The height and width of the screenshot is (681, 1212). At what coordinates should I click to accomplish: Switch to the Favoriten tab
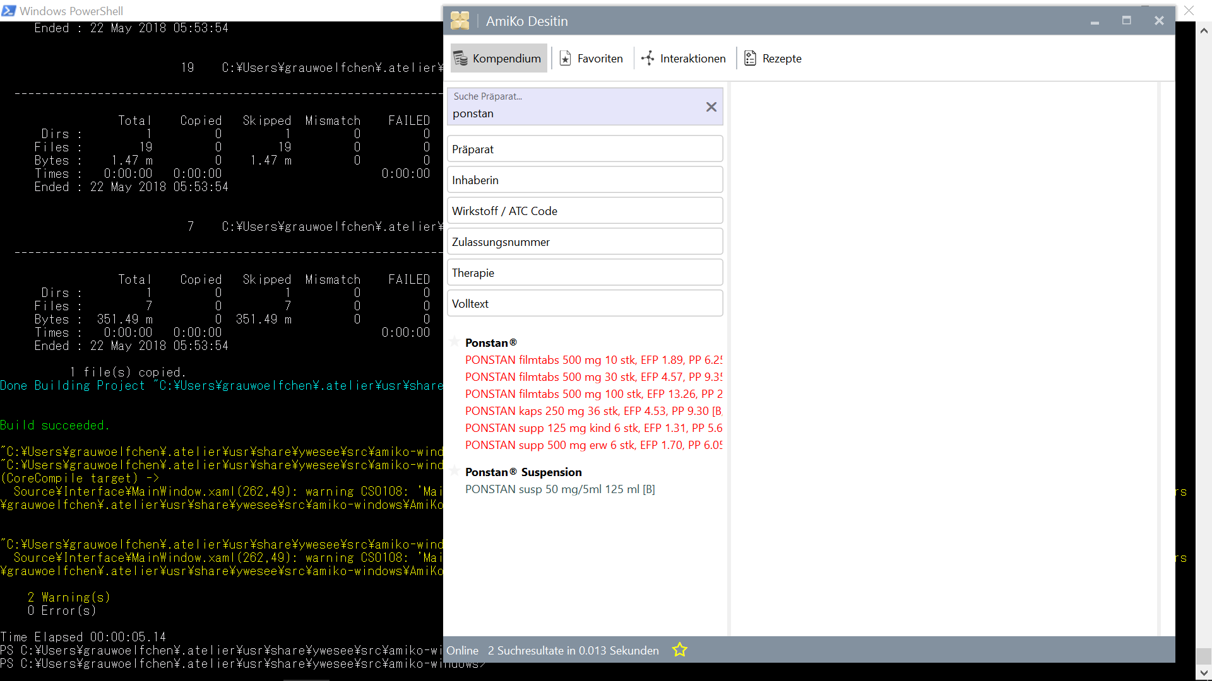pos(591,58)
